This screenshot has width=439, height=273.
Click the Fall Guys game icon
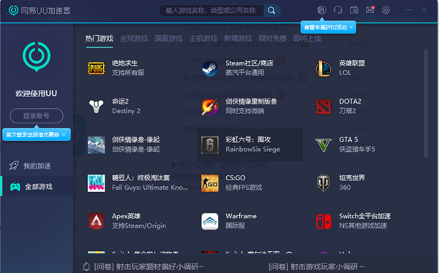pyautogui.click(x=97, y=183)
